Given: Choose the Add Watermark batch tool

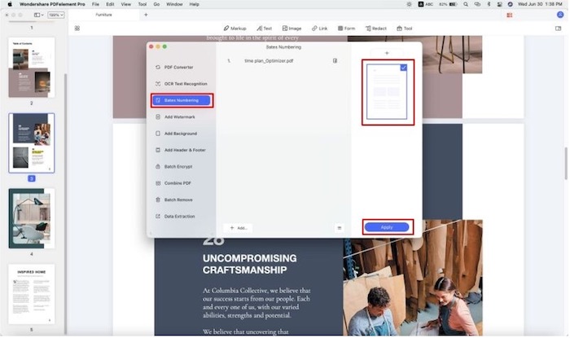Looking at the screenshot, I should 179,116.
